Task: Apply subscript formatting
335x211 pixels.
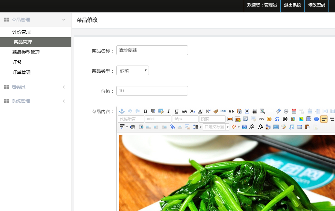Action: pyautogui.click(x=192, y=111)
